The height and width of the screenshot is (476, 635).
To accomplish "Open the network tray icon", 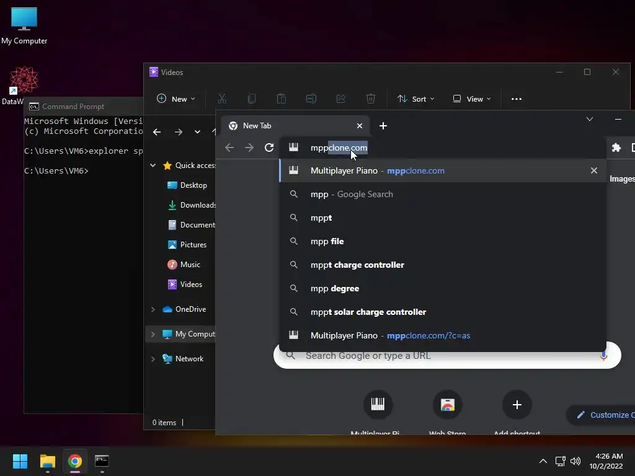I will (x=561, y=461).
